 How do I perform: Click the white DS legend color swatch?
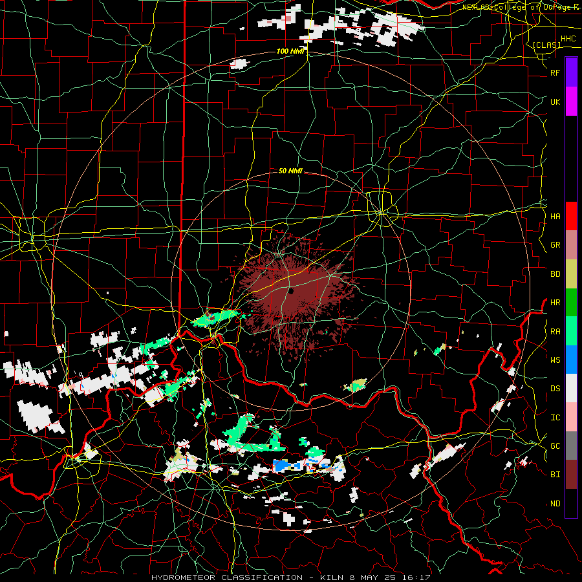(571, 388)
